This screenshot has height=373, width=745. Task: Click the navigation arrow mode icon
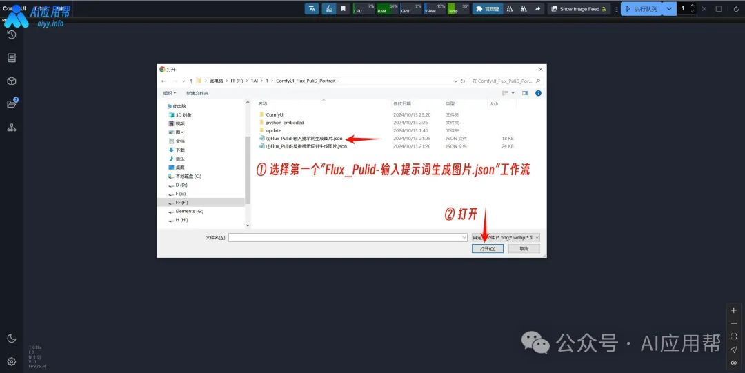pos(733,350)
